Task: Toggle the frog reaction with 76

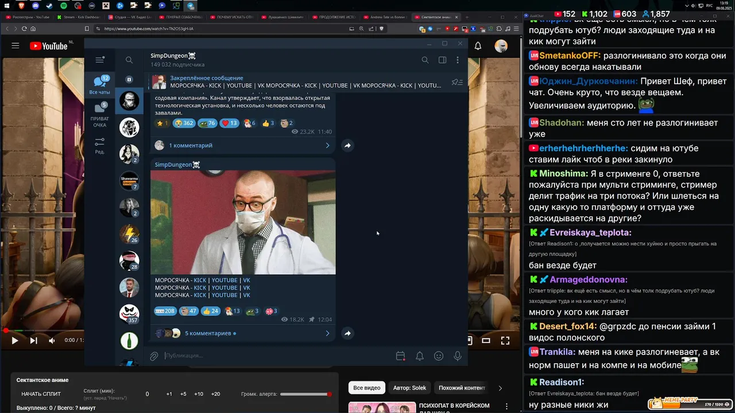Action: 207,123
